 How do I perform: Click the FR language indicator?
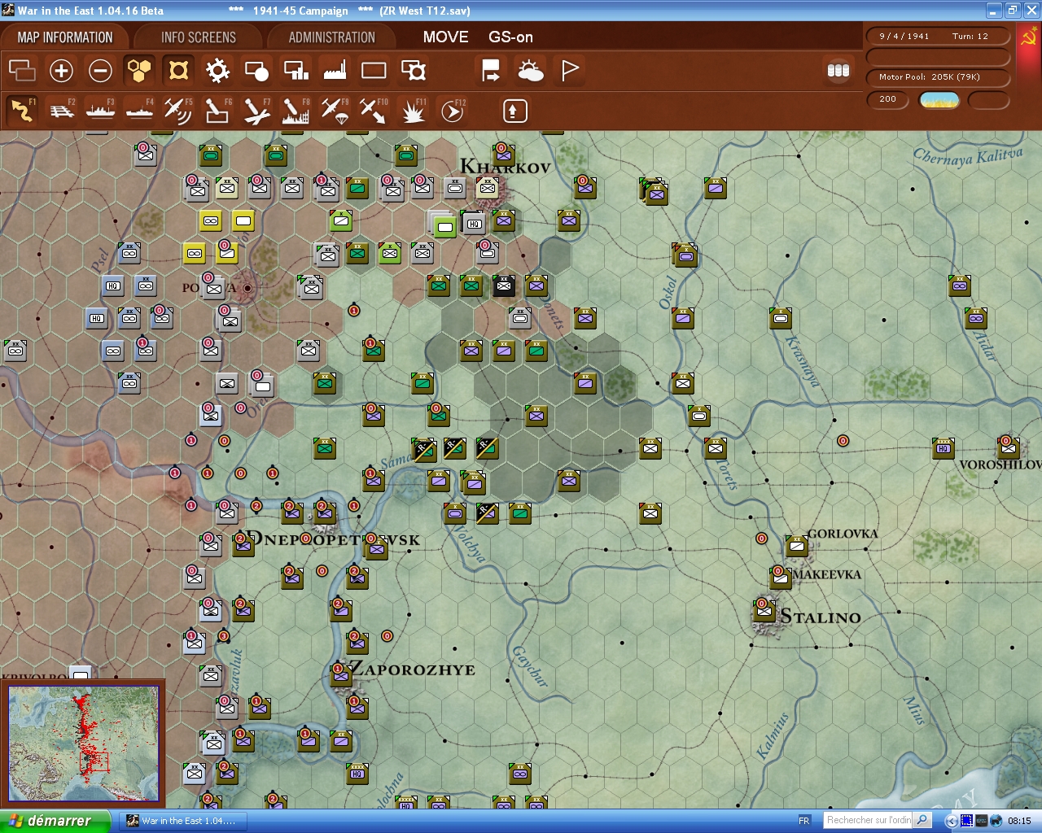pos(804,821)
